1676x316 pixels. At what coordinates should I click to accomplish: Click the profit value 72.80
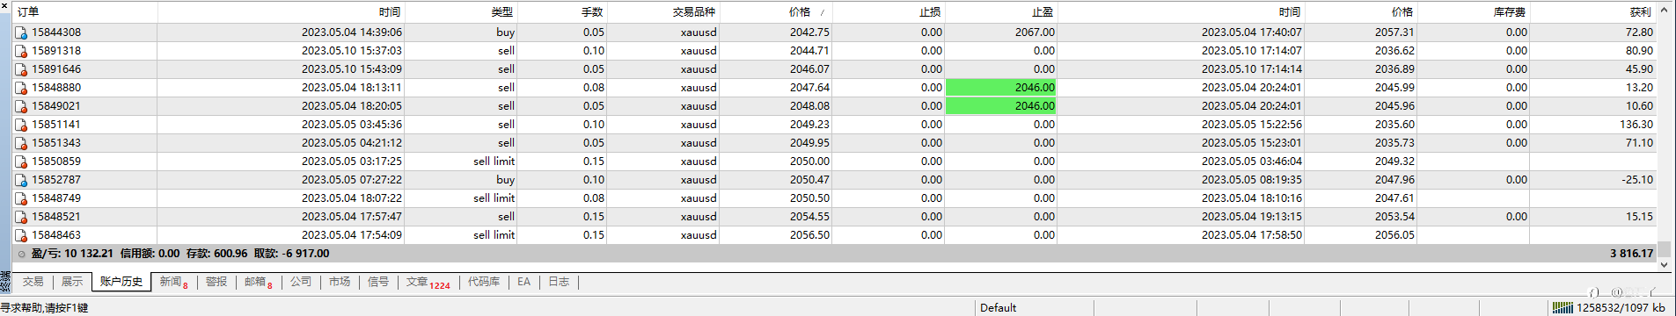point(1639,32)
